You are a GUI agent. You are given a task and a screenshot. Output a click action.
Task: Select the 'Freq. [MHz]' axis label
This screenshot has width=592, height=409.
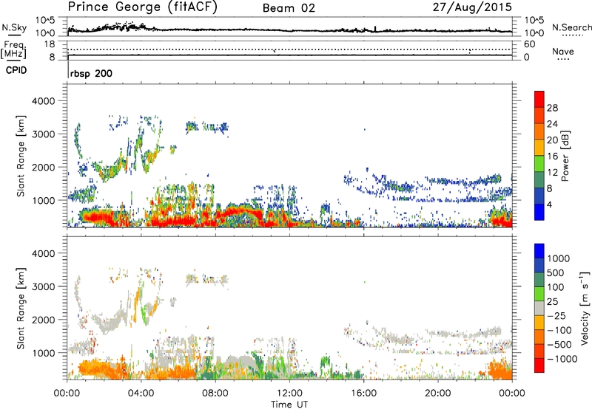coord(13,50)
